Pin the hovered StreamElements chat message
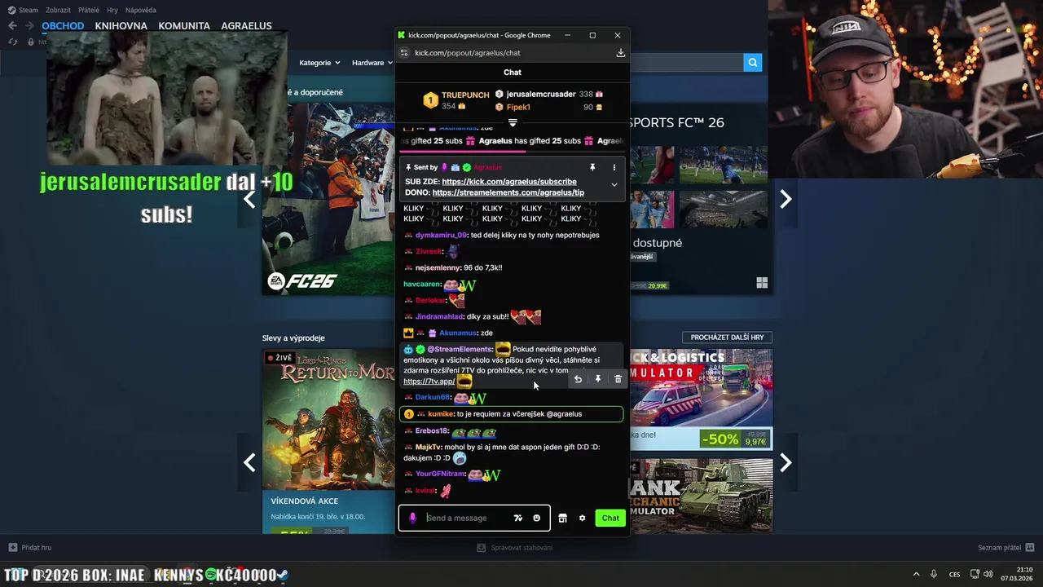The height and width of the screenshot is (587, 1043). tap(597, 379)
